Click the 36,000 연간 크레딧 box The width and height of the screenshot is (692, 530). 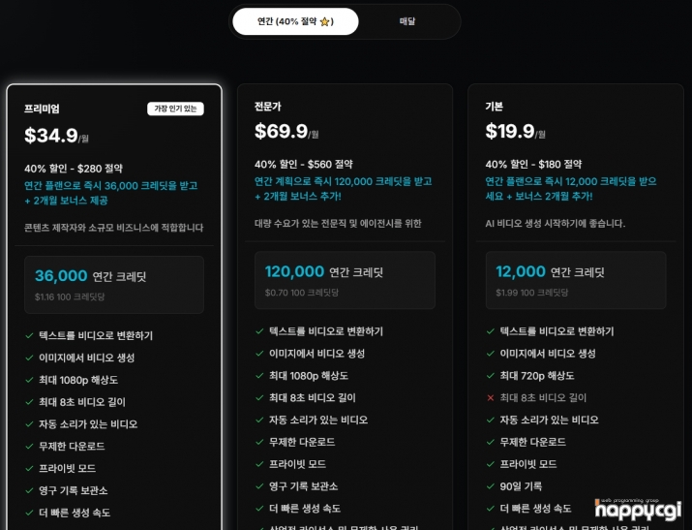tap(114, 285)
